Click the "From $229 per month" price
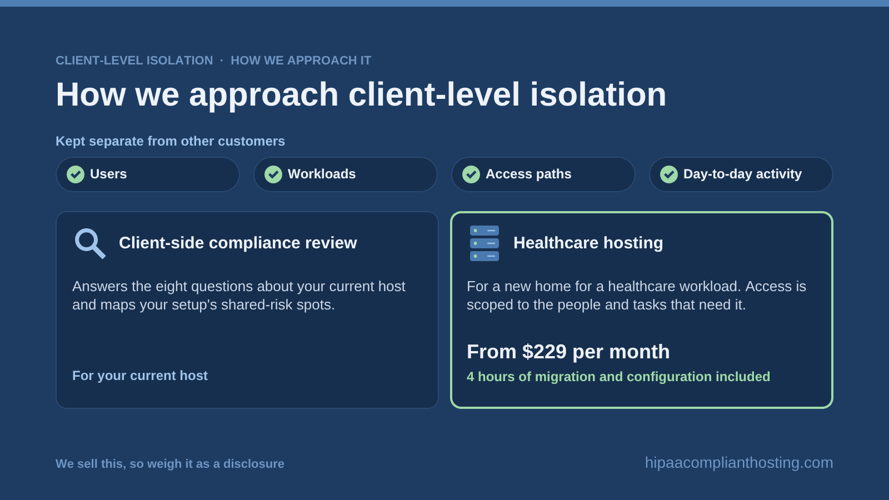Screen dimensions: 889x500 [x=568, y=352]
